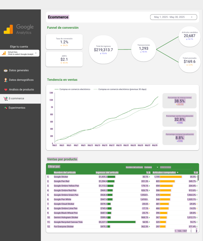The height and width of the screenshot is (241, 203).
Task: Click Ticket promedio $169.6 circle
Action: [x=190, y=62]
